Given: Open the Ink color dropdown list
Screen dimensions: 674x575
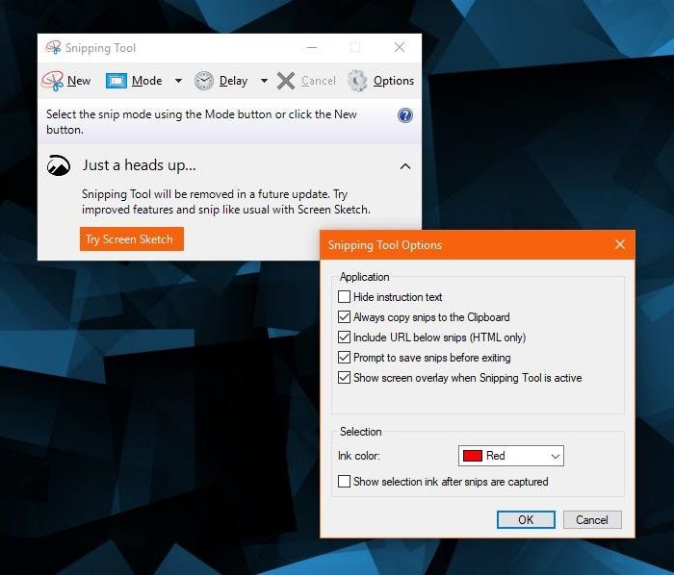Looking at the screenshot, I should coord(555,456).
